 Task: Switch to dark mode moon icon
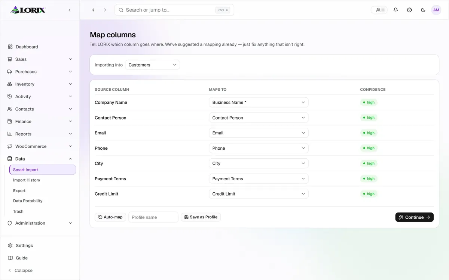click(423, 10)
